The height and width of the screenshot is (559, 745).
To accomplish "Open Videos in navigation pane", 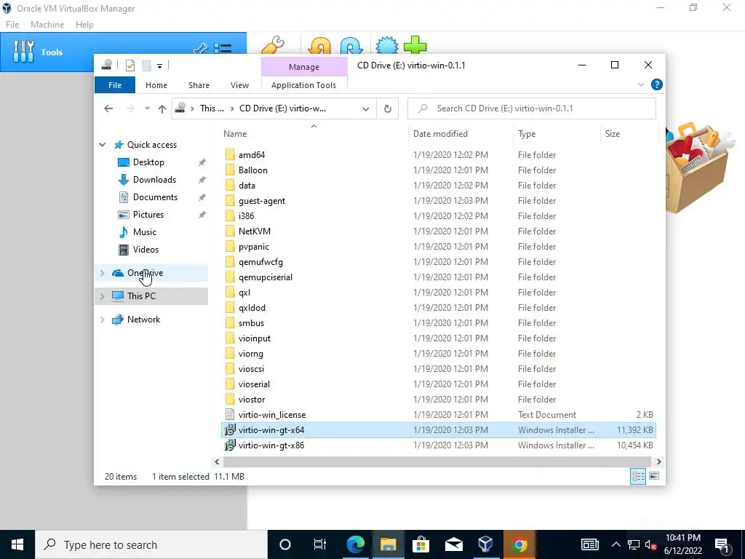I will point(146,250).
